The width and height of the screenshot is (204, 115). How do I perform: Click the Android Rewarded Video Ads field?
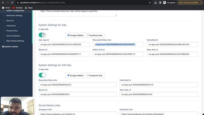point(118,44)
